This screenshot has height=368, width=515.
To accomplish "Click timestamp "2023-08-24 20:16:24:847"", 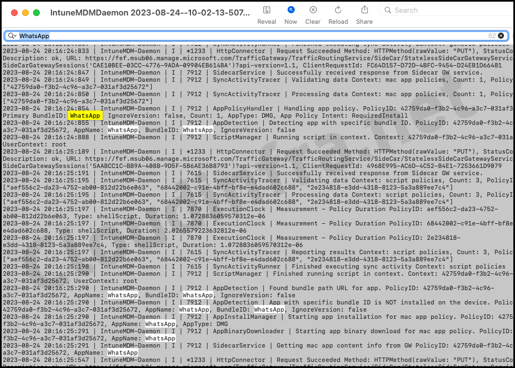I will (x=46, y=73).
